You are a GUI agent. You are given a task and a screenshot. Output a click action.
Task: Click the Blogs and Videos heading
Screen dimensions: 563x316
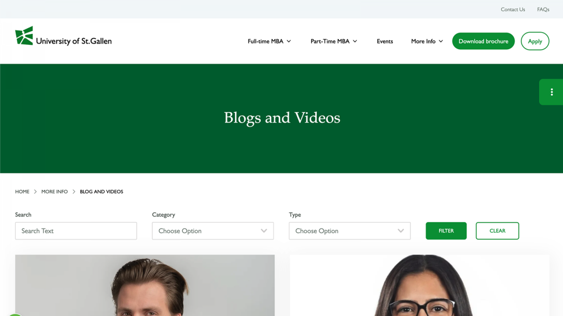(x=282, y=118)
